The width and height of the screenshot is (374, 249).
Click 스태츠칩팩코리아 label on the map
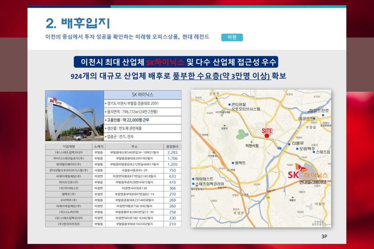(210, 184)
